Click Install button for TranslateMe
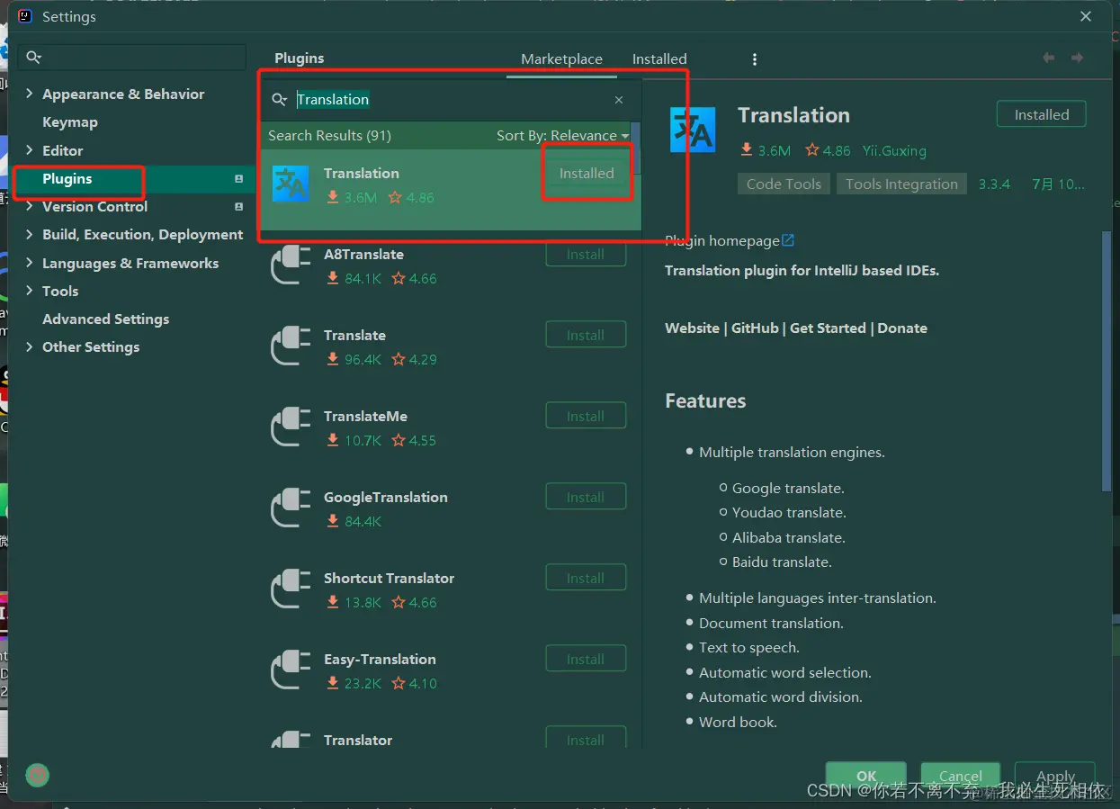Image resolution: width=1120 pixels, height=809 pixels. coord(586,417)
